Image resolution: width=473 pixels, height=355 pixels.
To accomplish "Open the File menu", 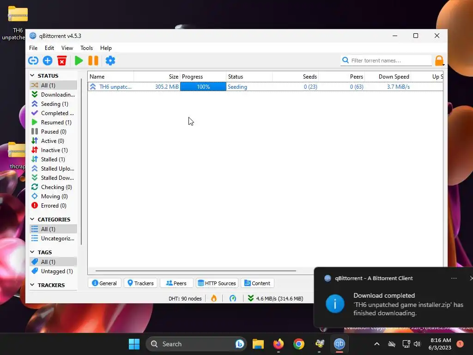I will point(33,48).
